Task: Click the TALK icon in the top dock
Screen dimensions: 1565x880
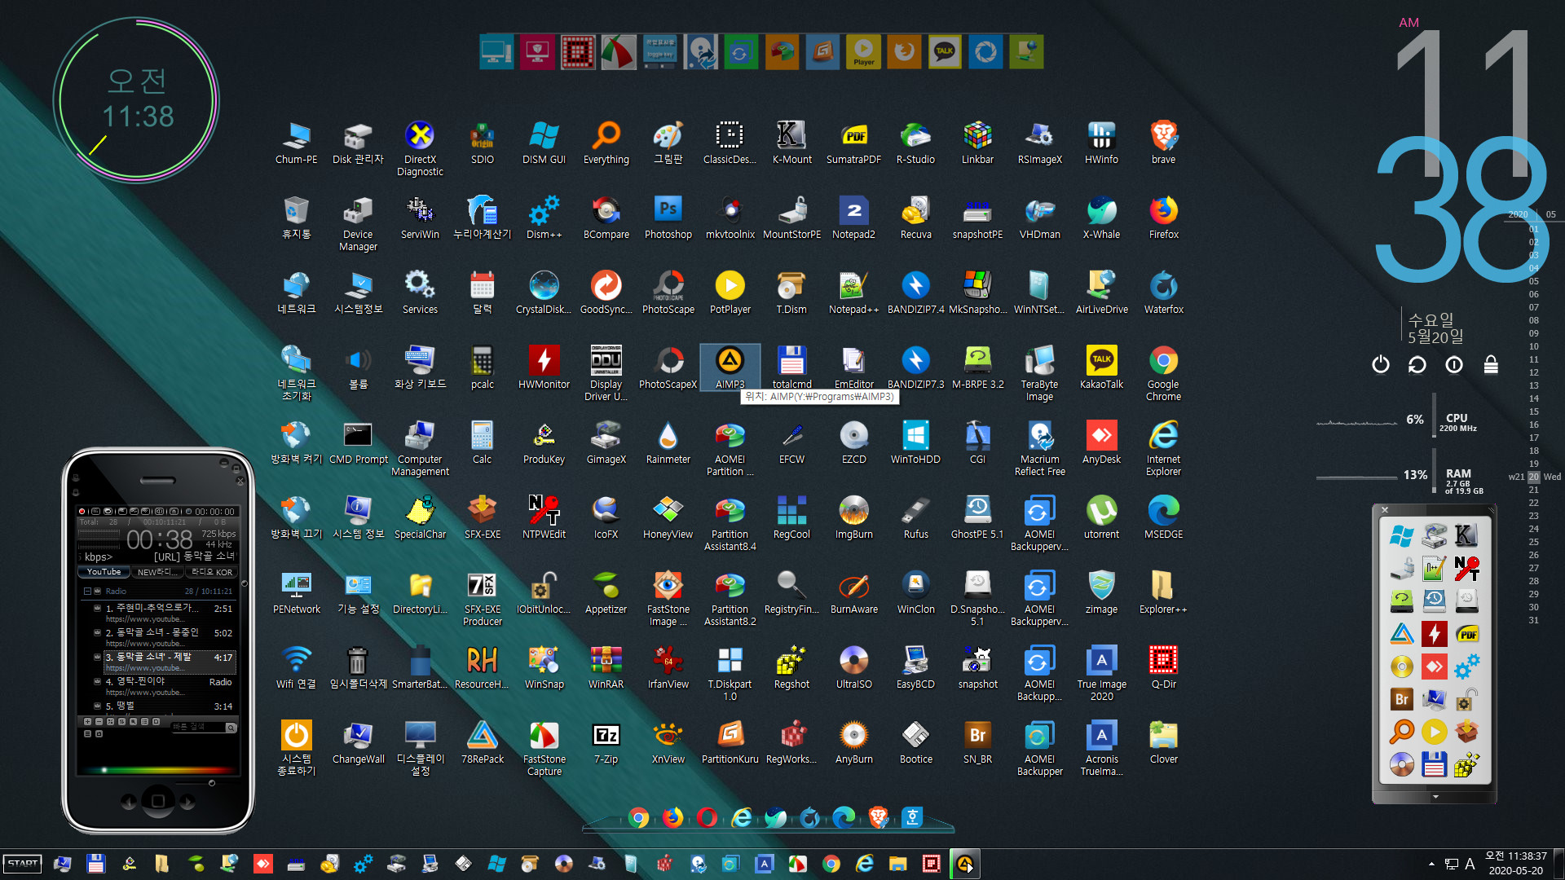Action: pyautogui.click(x=945, y=52)
